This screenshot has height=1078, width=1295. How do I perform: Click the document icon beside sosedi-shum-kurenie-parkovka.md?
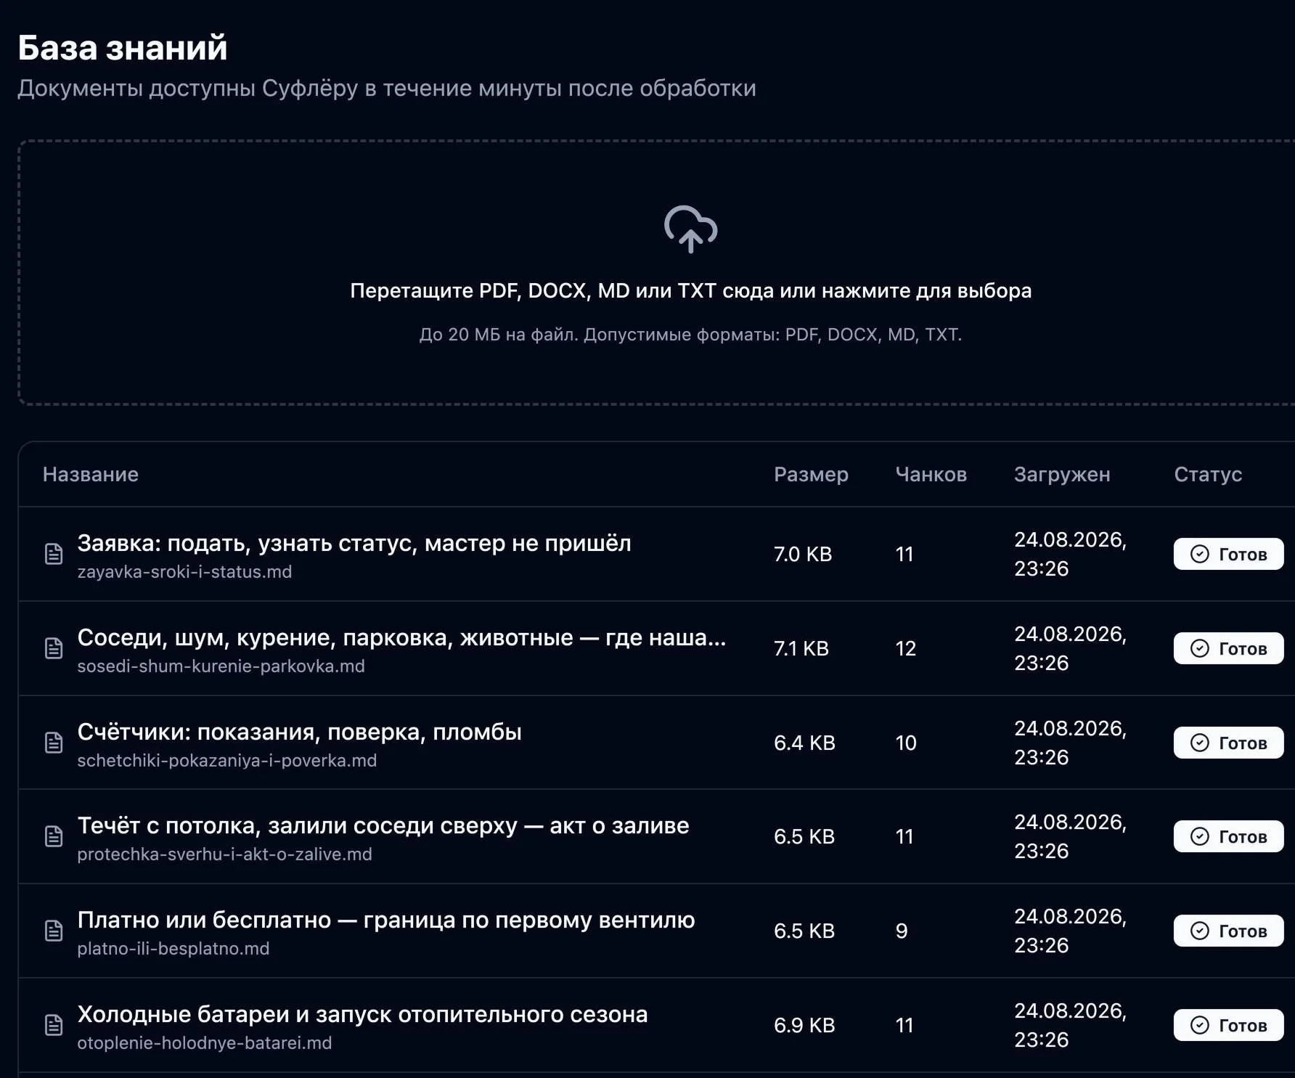click(54, 648)
